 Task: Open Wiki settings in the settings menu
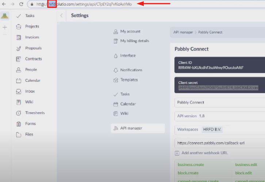click(x=124, y=114)
